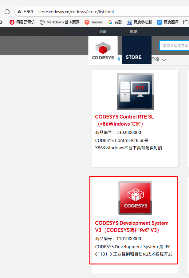Screen dimensions: 189x278
Task: Click 商品编号：2302000000 text
Action: tap(118, 132)
